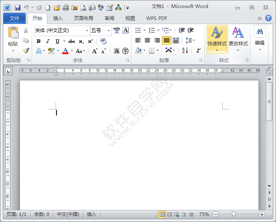Sort text with the A-Z icon

coord(185,50)
